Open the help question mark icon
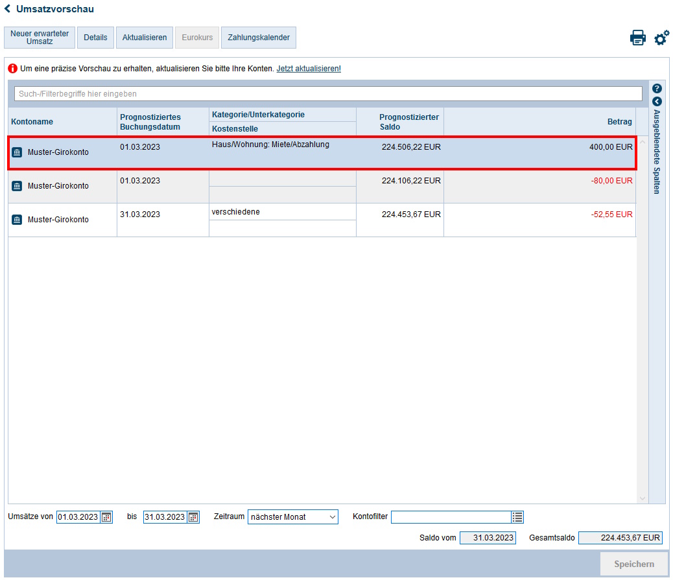Viewport: 673px width, 580px height. [x=657, y=89]
